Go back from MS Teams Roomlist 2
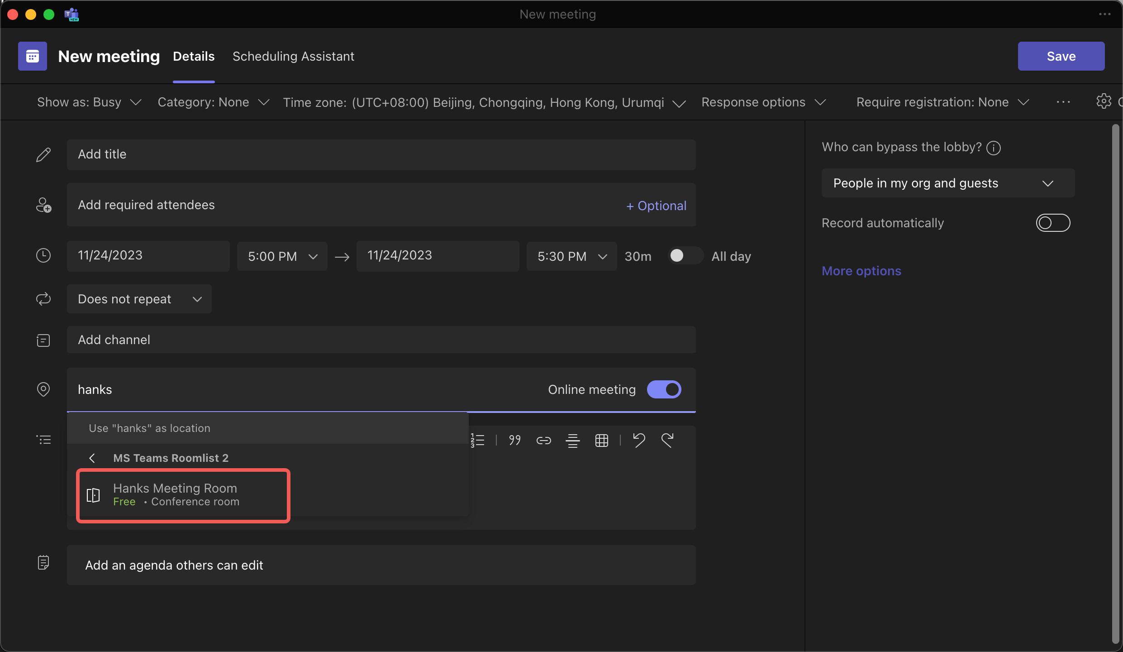 (x=92, y=458)
